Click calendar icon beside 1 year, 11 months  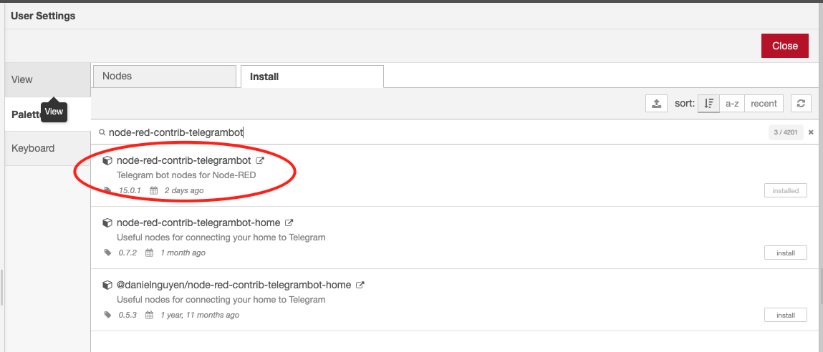[x=150, y=316]
